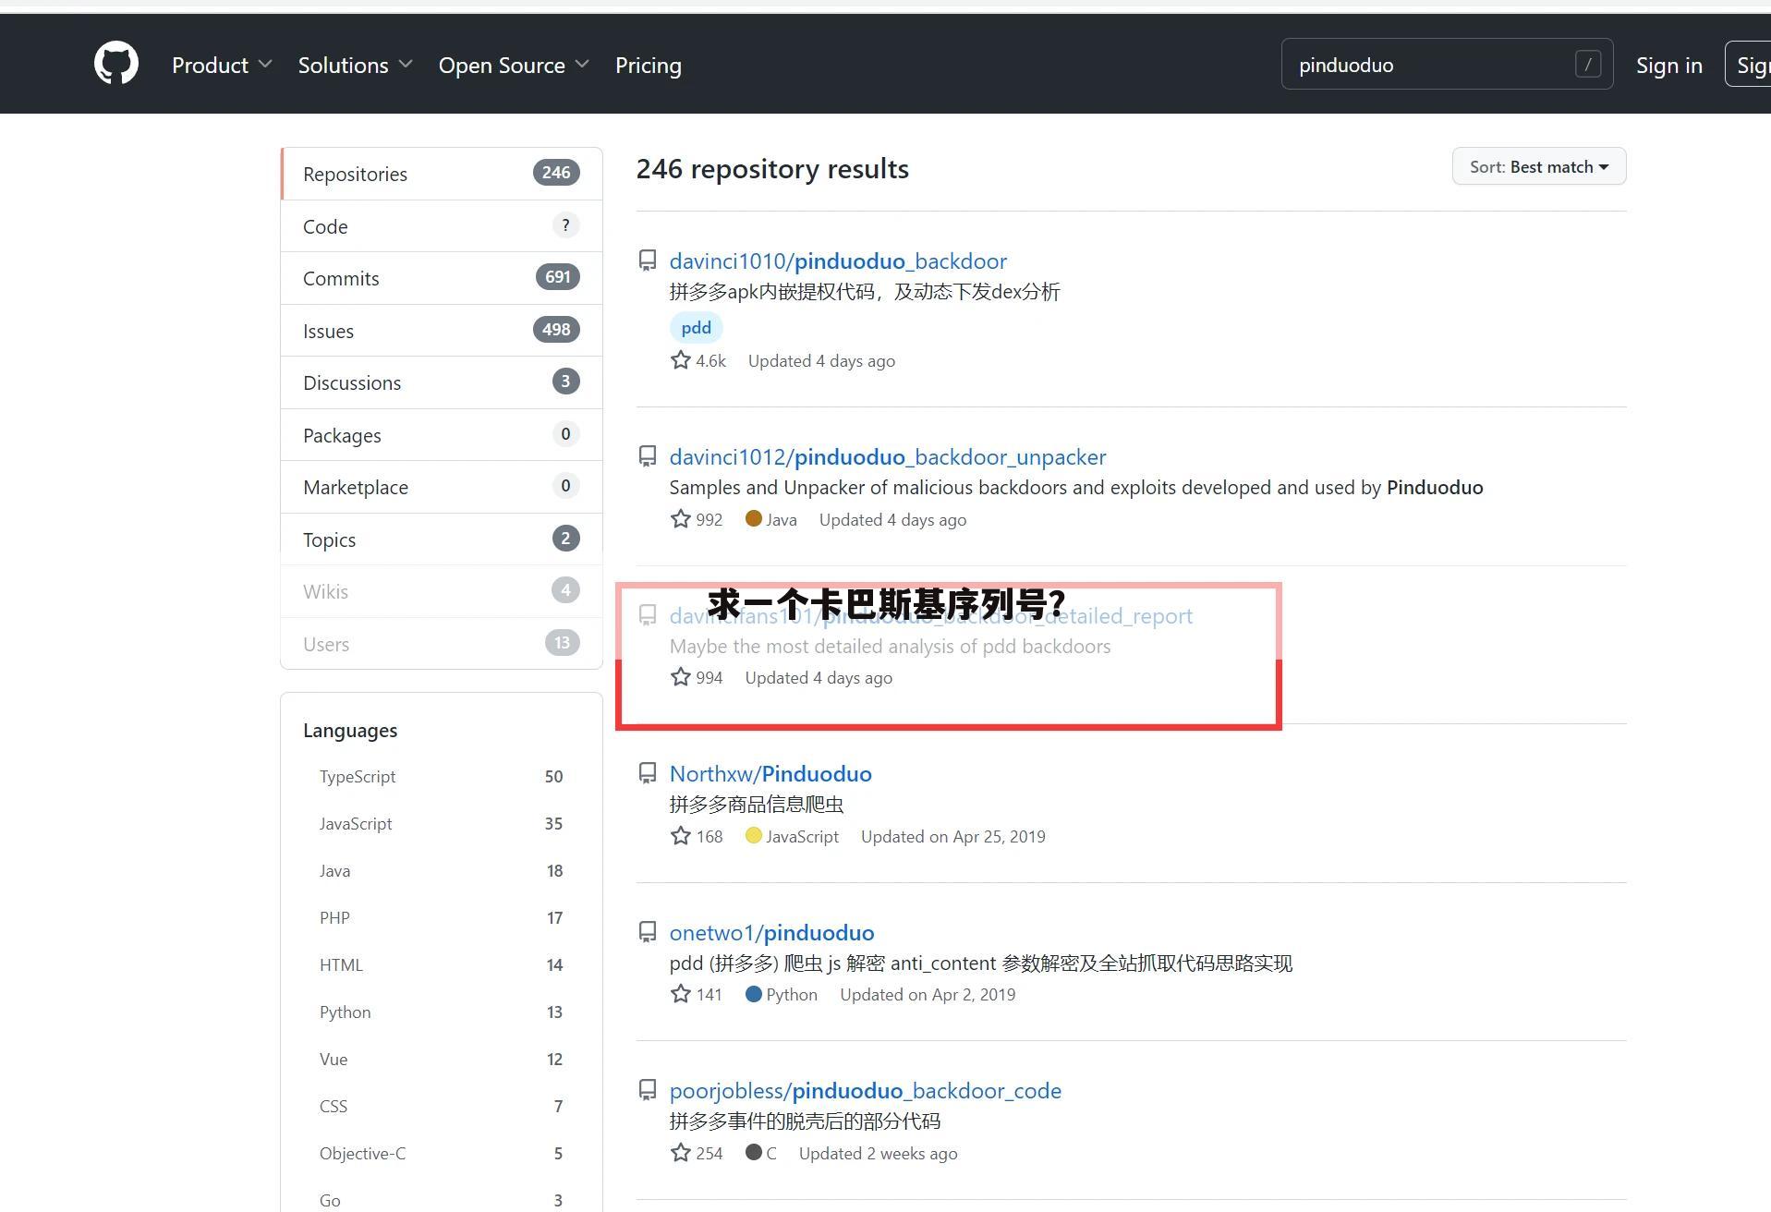Click the Java language color dot
1771x1212 pixels.
tap(754, 518)
